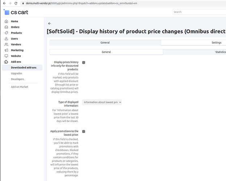Viewport: 226px width, 181px height.
Task: Enable display prices history for discounted products
Action: pos(84,63)
